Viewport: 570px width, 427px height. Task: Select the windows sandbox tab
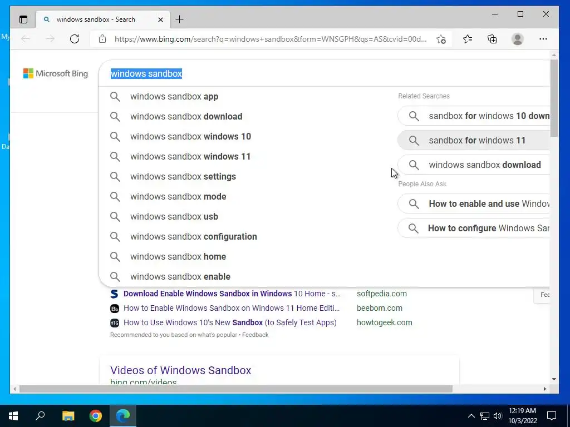(103, 19)
